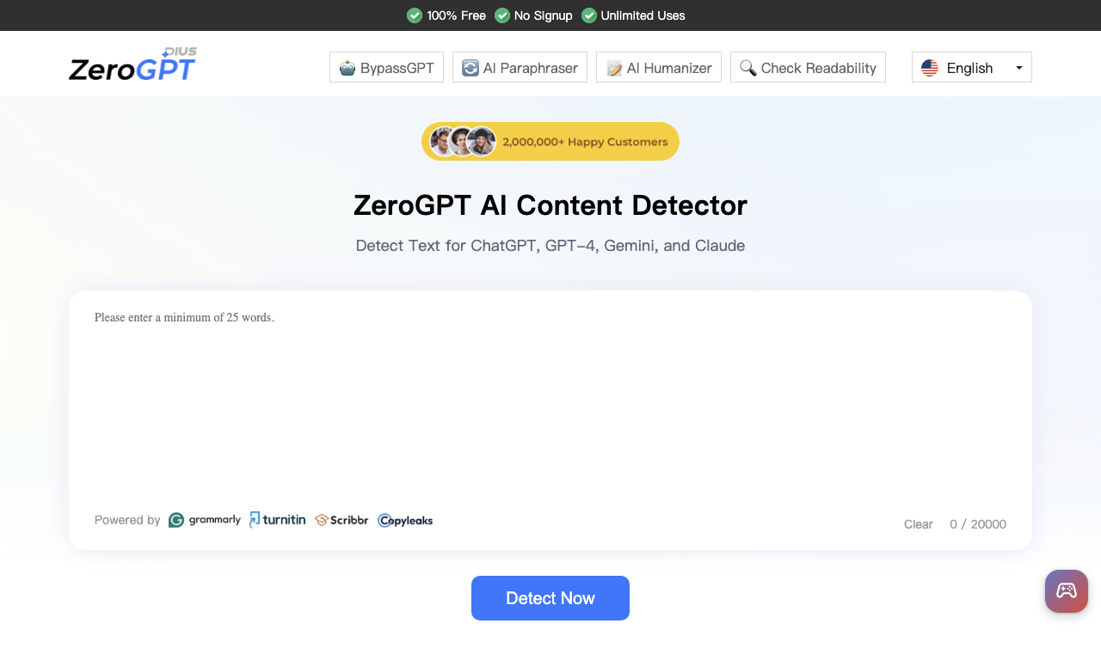Open the BypassGPT page
The height and width of the screenshot is (660, 1101).
click(x=386, y=67)
